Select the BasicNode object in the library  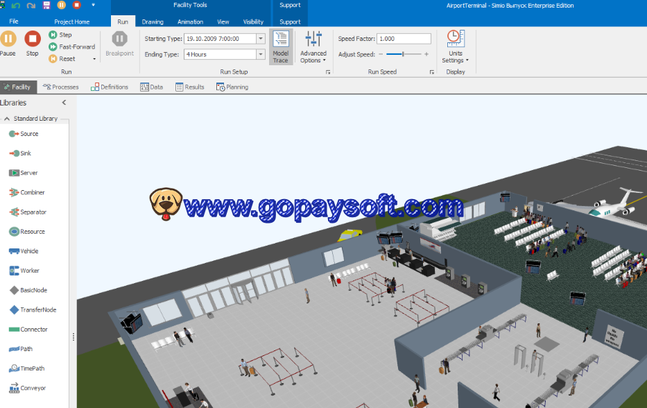point(28,290)
